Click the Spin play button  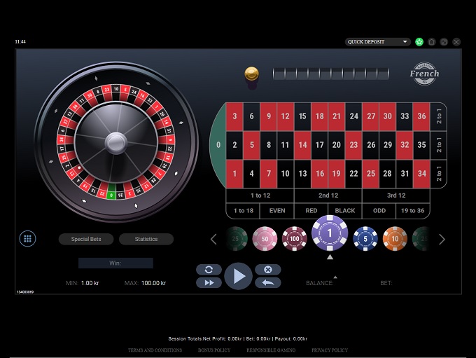click(x=239, y=276)
